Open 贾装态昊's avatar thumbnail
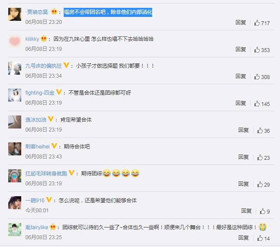The width and height of the screenshot is (280, 247). click(x=15, y=14)
